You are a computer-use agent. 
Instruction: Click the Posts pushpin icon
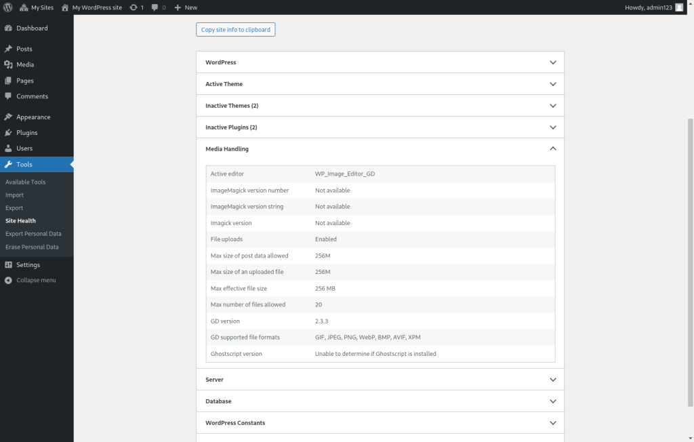click(x=8, y=49)
